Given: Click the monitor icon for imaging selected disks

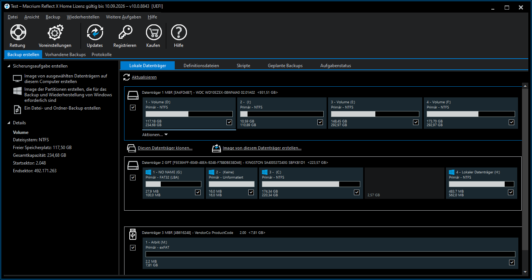Looking at the screenshot, I should 17,78.
